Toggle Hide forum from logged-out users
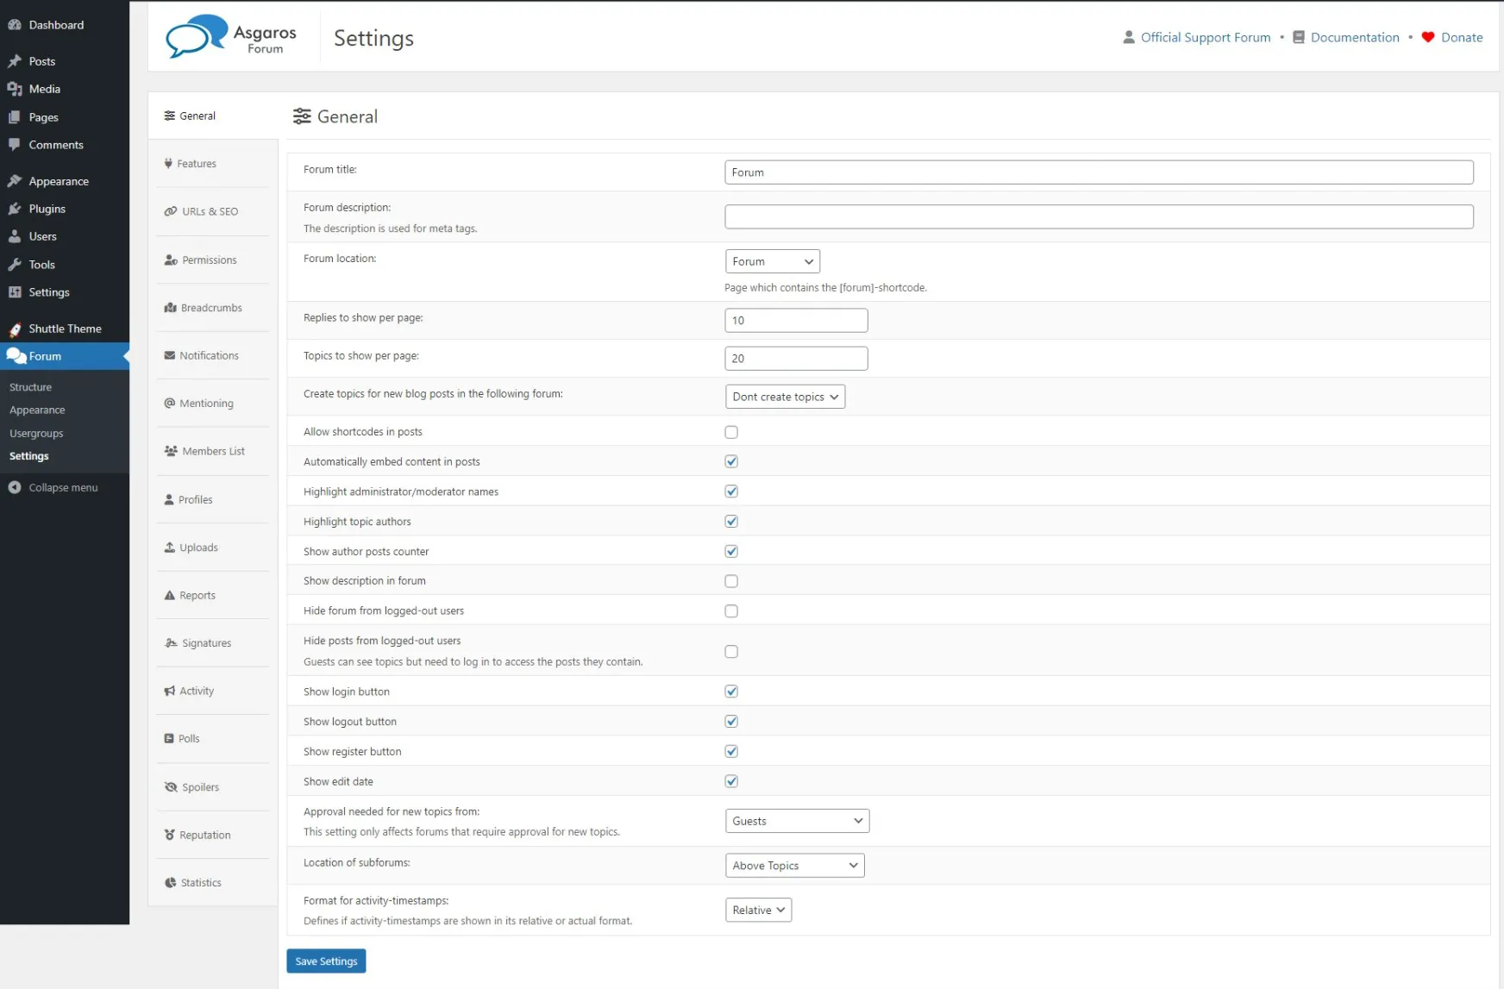The height and width of the screenshot is (989, 1504). [x=731, y=611]
